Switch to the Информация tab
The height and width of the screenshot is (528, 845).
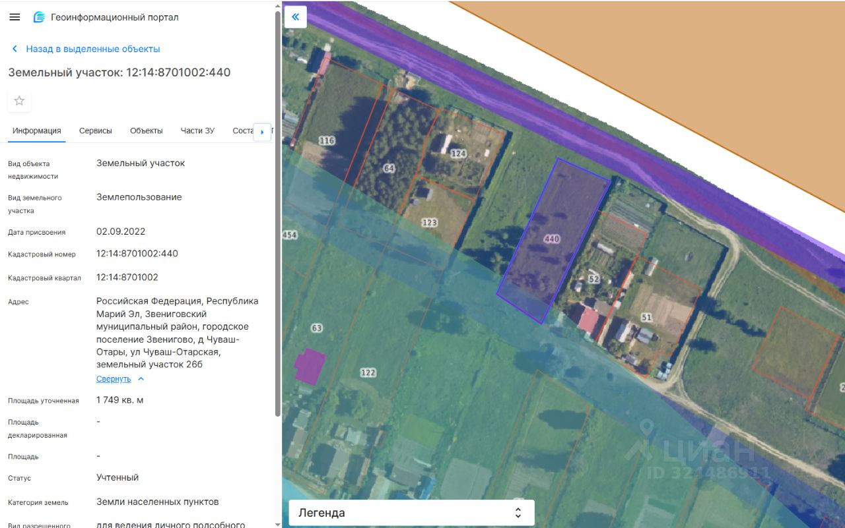coord(37,131)
